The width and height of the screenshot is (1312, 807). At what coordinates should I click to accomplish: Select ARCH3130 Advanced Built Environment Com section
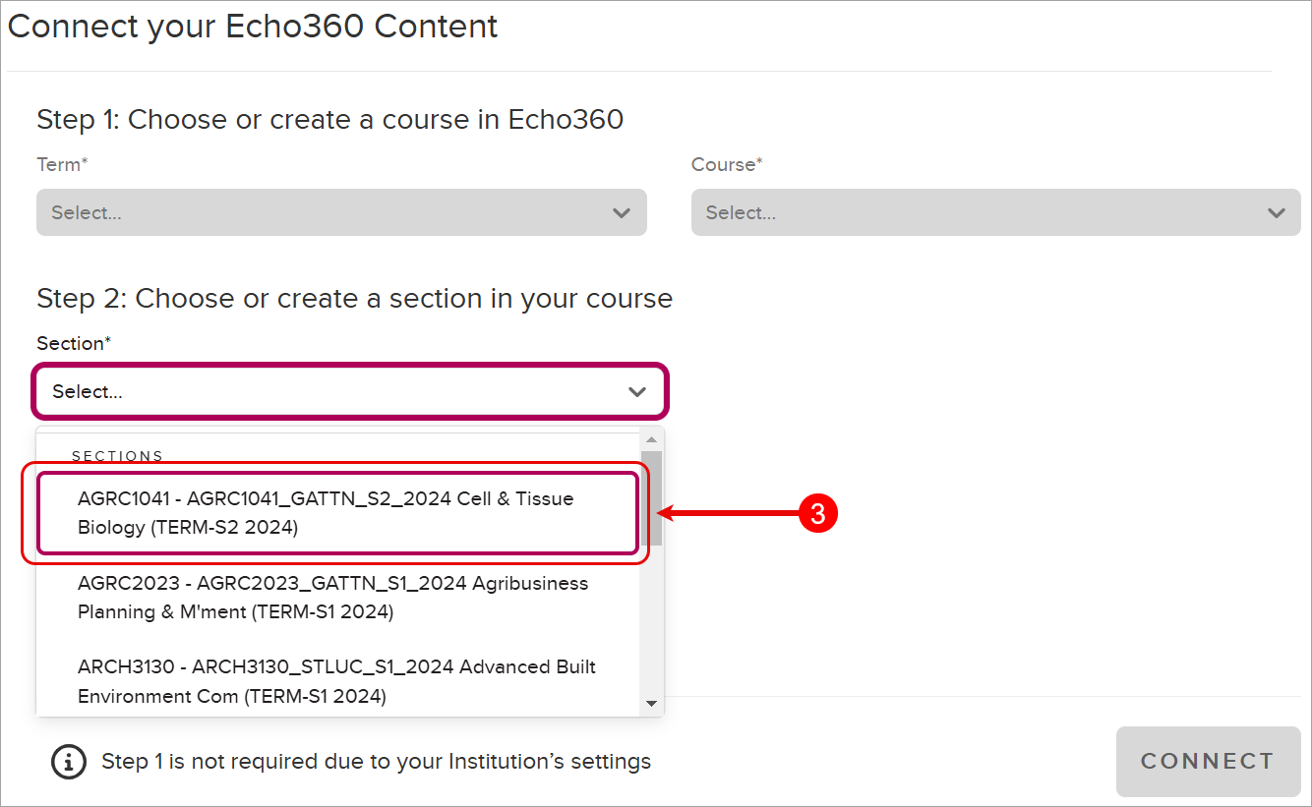[338, 681]
